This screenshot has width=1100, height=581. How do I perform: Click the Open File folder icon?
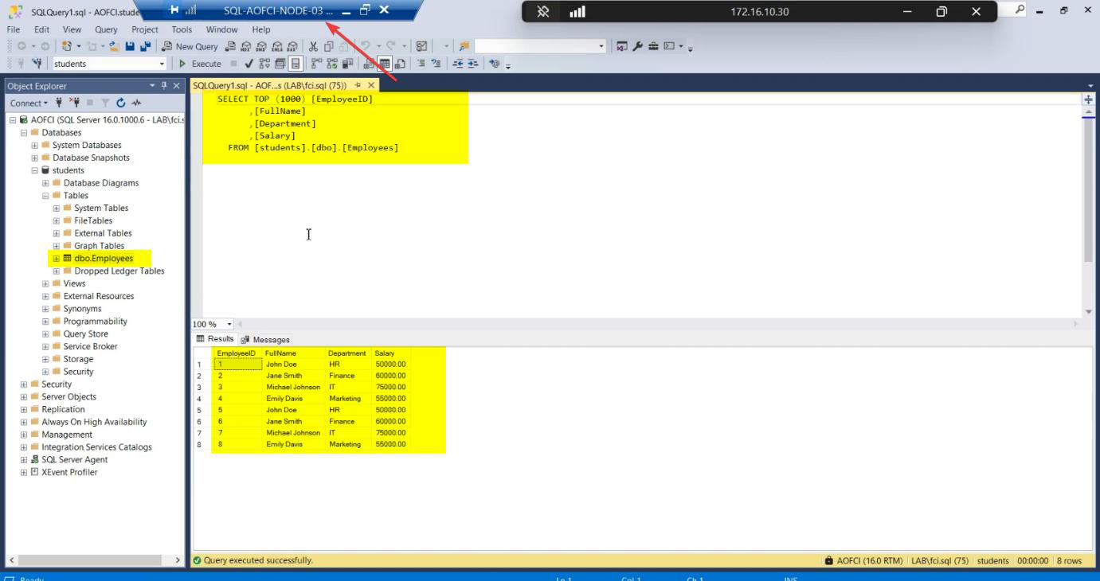(115, 46)
